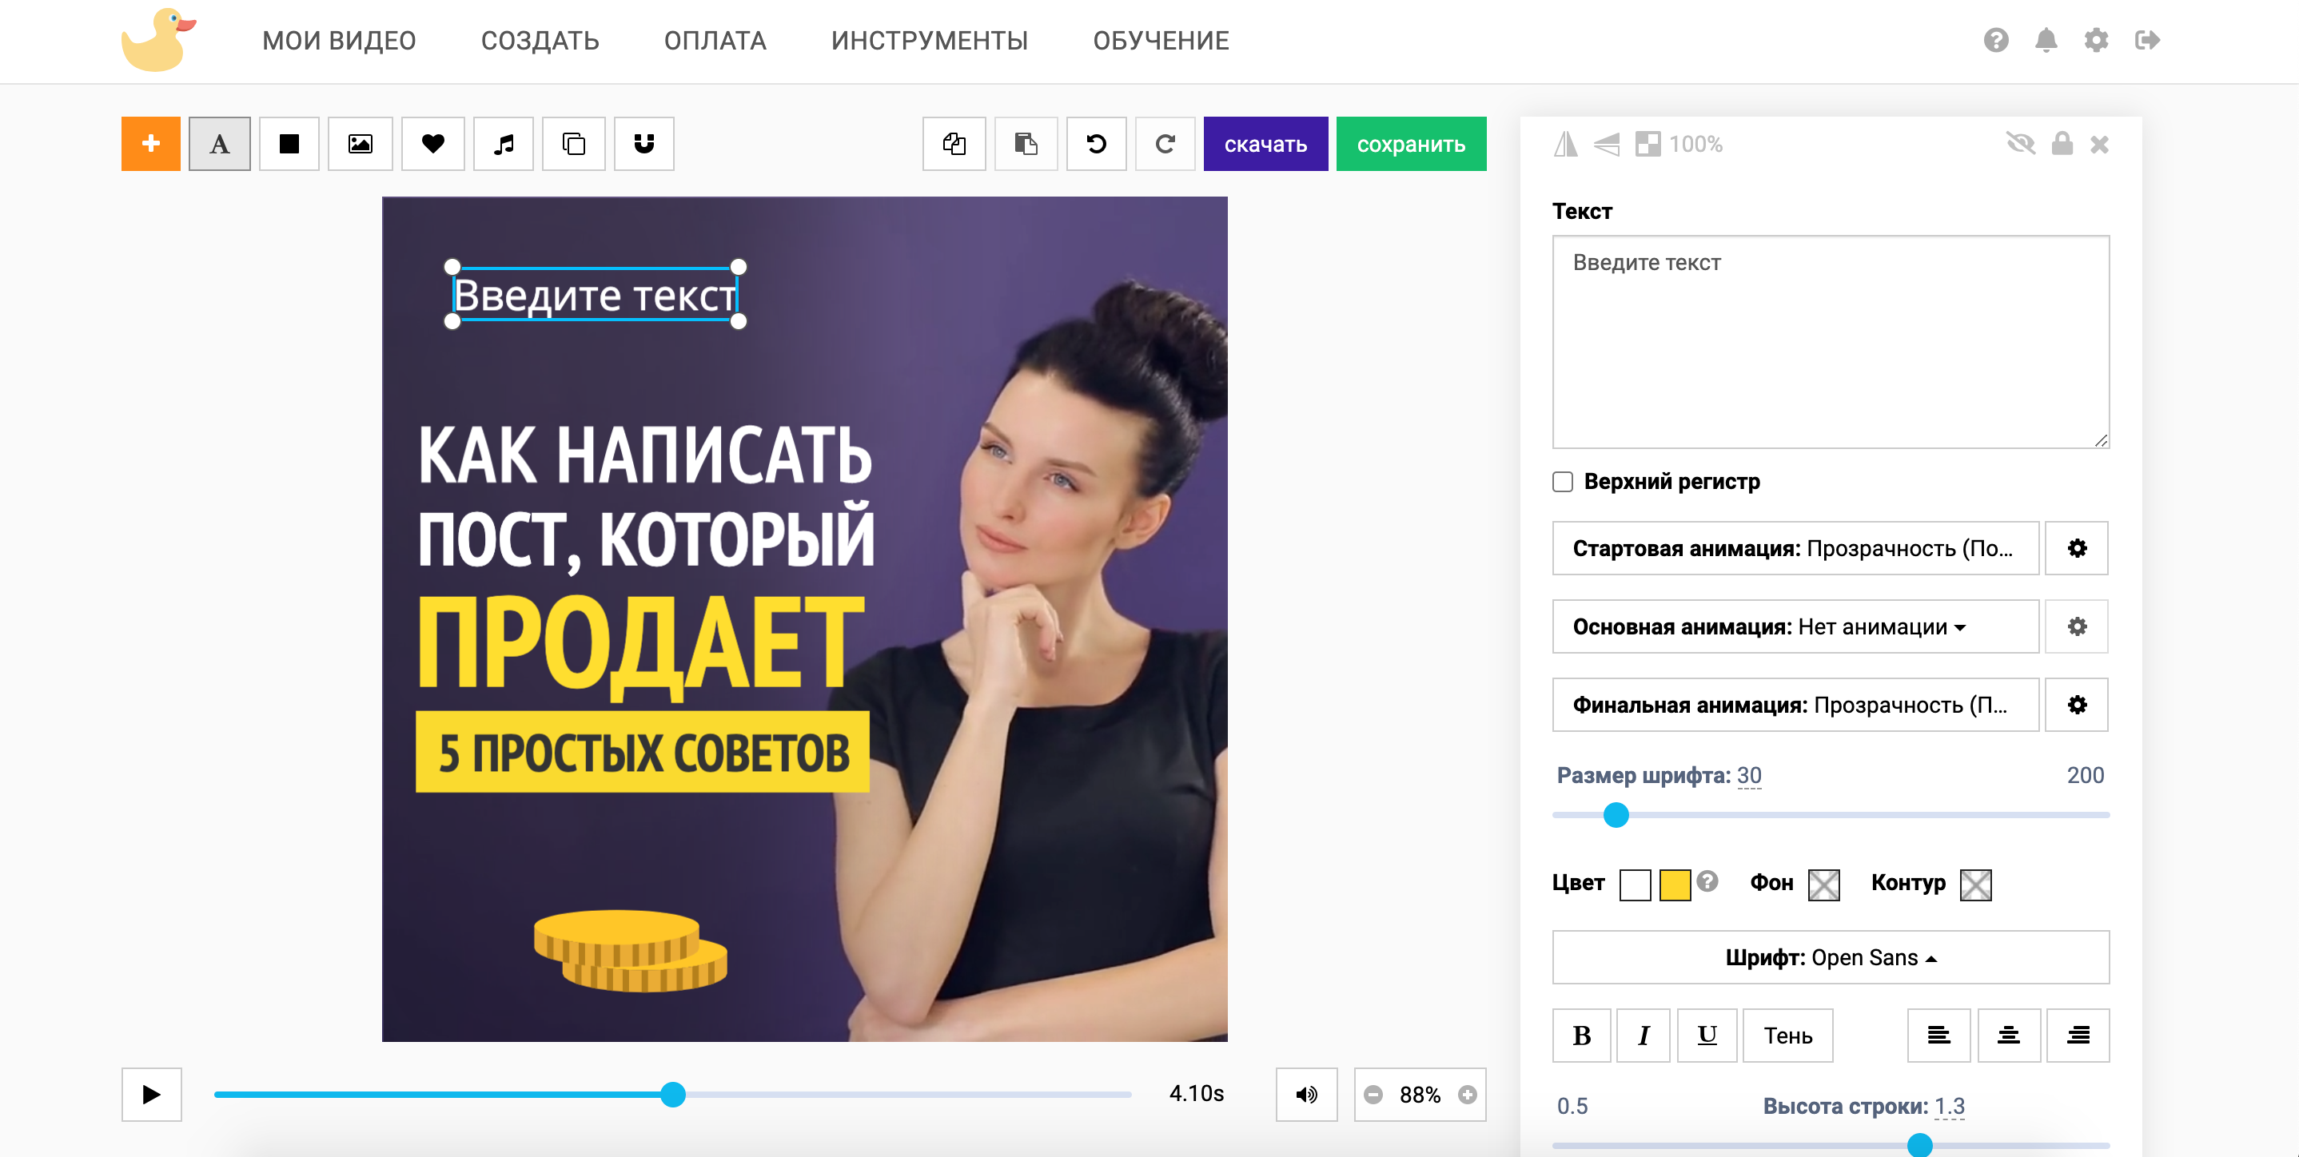Open the Стартовая анимация dropdown
2299x1157 pixels.
click(1795, 549)
